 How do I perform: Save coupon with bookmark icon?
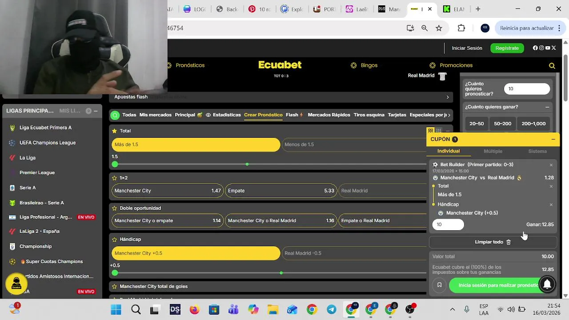click(439, 285)
